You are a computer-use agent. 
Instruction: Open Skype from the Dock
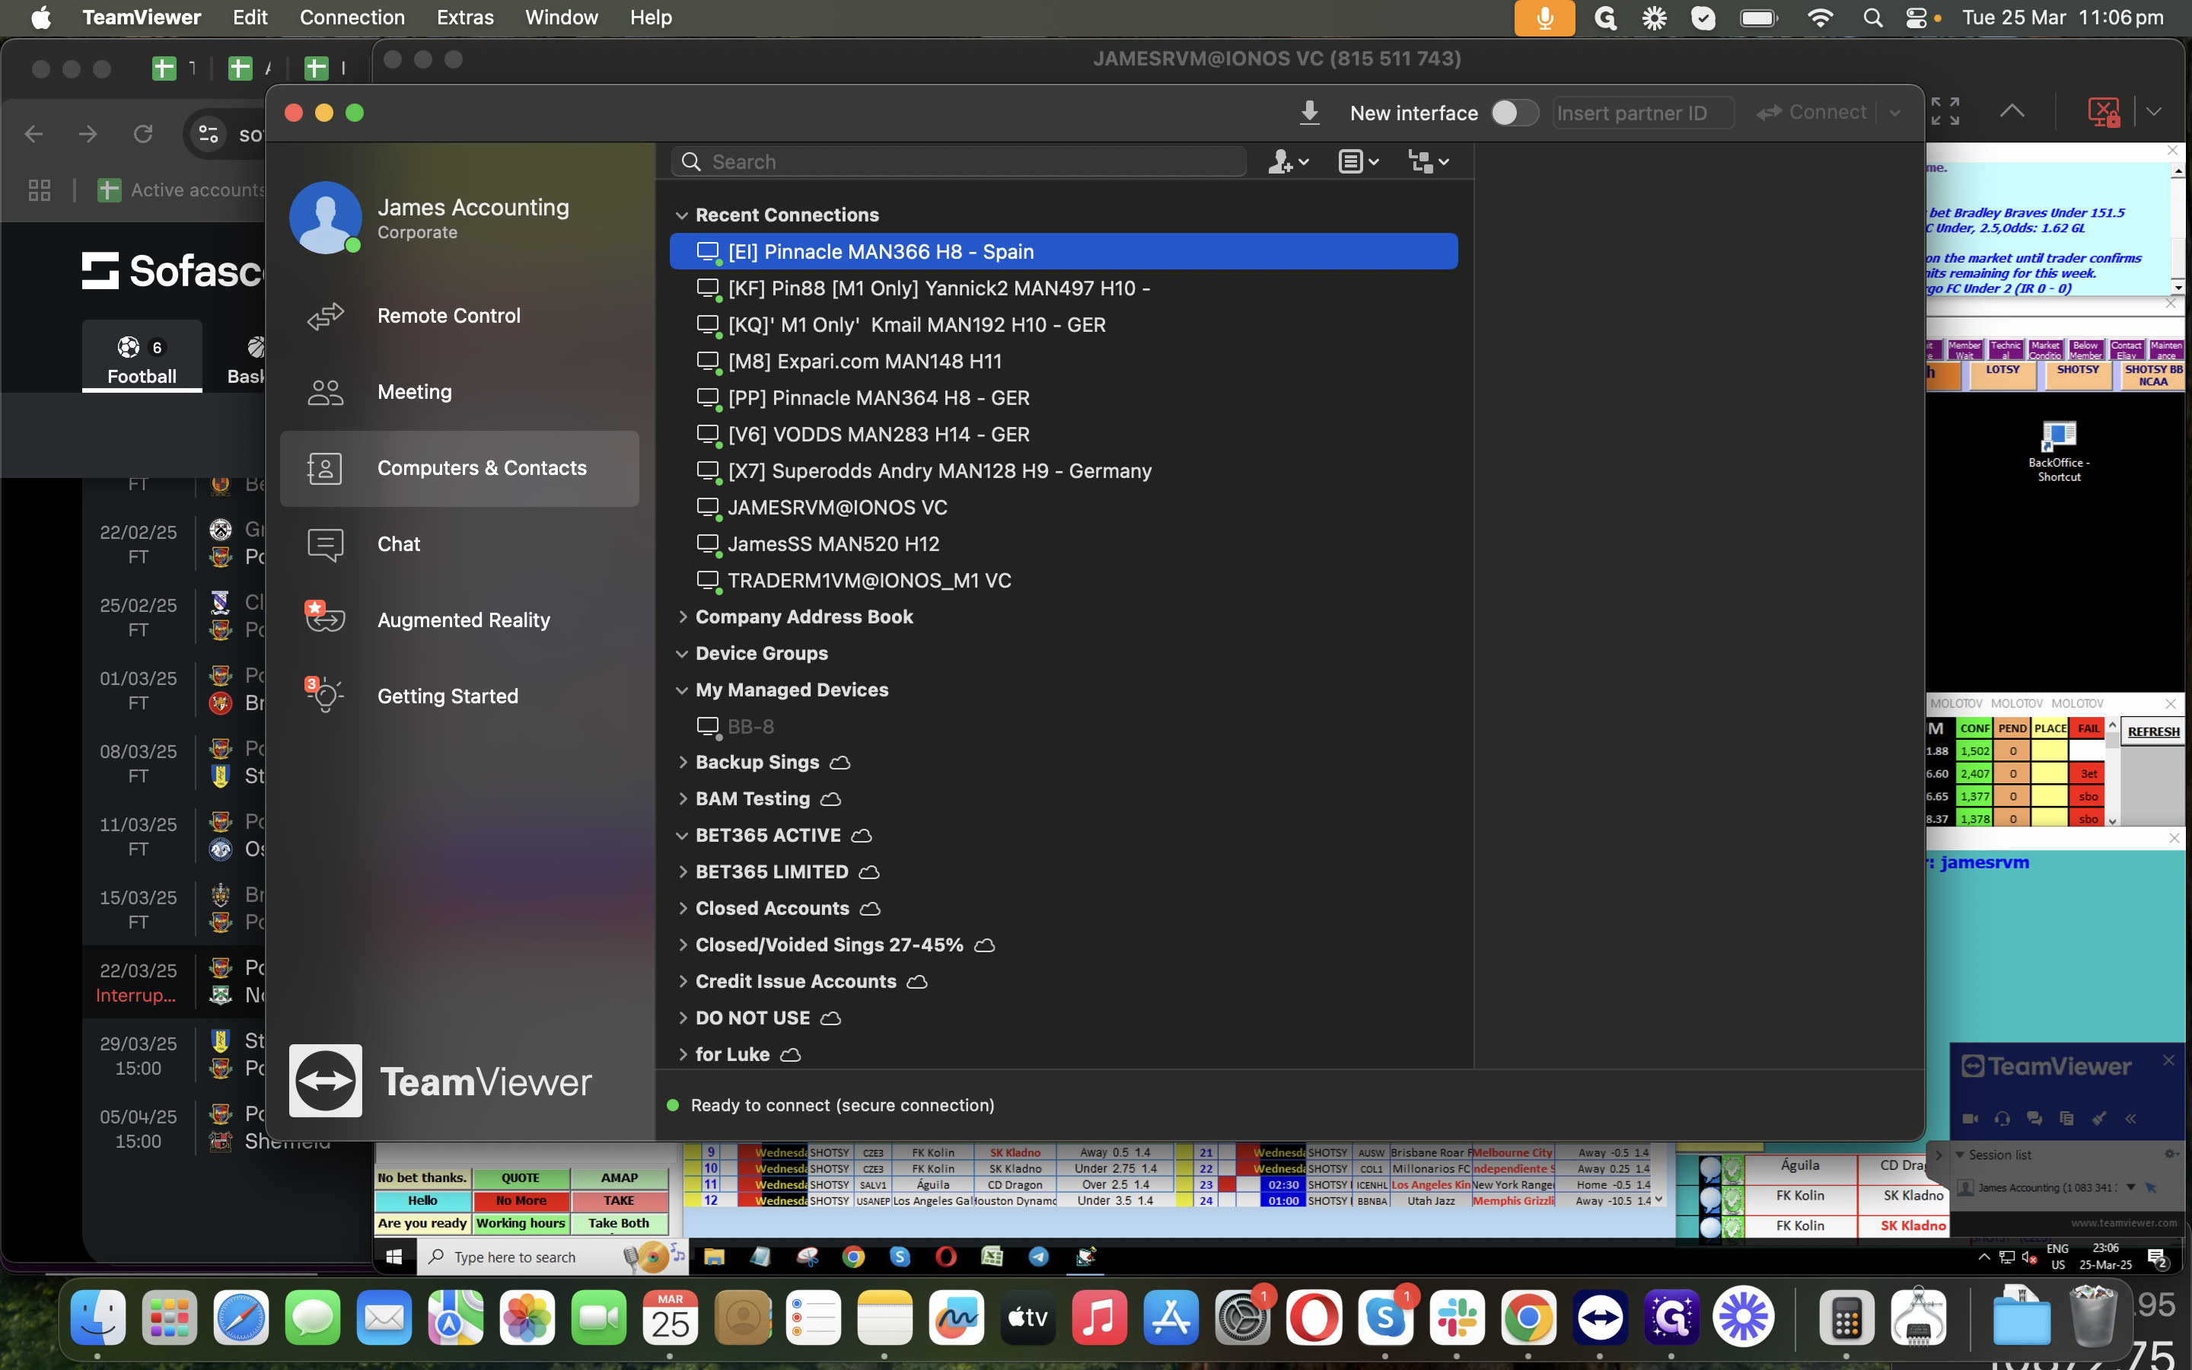tap(1385, 1317)
